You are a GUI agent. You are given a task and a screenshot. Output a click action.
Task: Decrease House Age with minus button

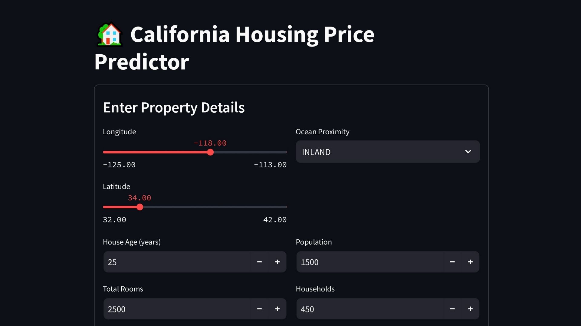[259, 262]
